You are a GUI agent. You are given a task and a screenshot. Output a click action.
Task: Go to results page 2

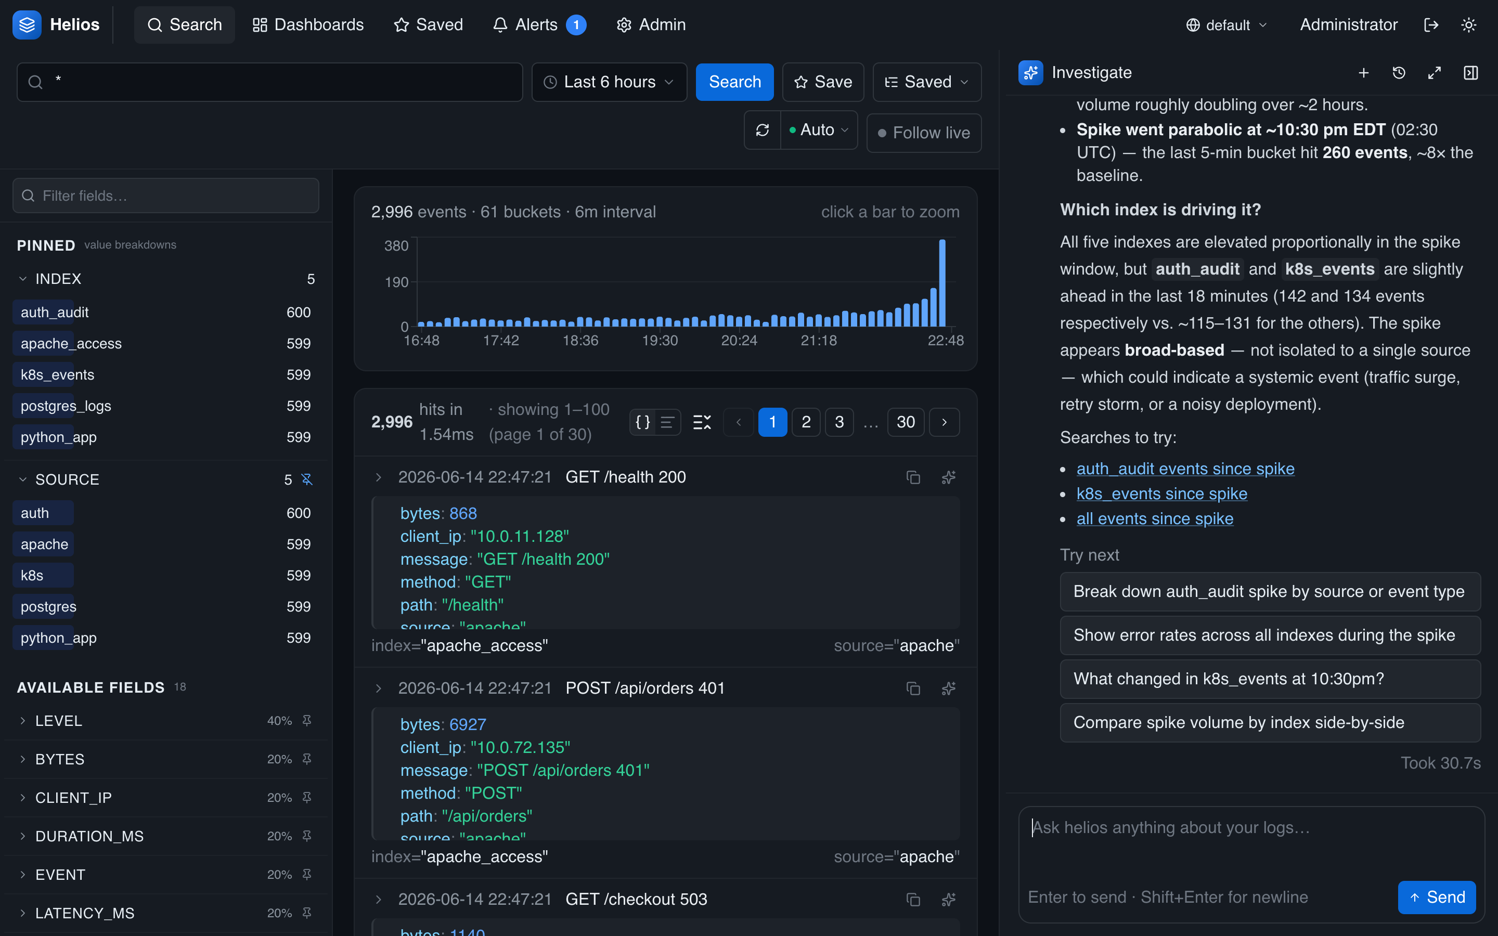pos(806,422)
